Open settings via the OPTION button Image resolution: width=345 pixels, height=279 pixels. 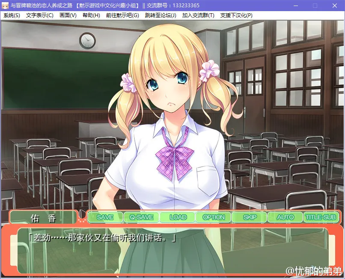(x=214, y=217)
